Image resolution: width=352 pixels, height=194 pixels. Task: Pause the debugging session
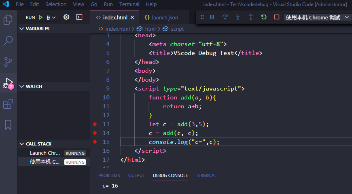212,17
